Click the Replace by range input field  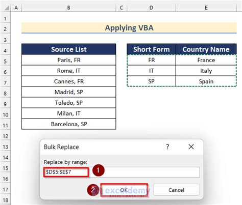click(122, 172)
